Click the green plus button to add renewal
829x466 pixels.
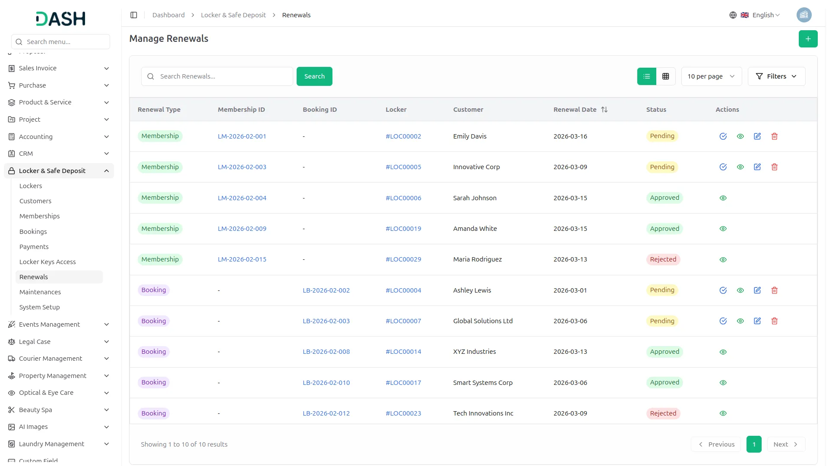(x=808, y=38)
